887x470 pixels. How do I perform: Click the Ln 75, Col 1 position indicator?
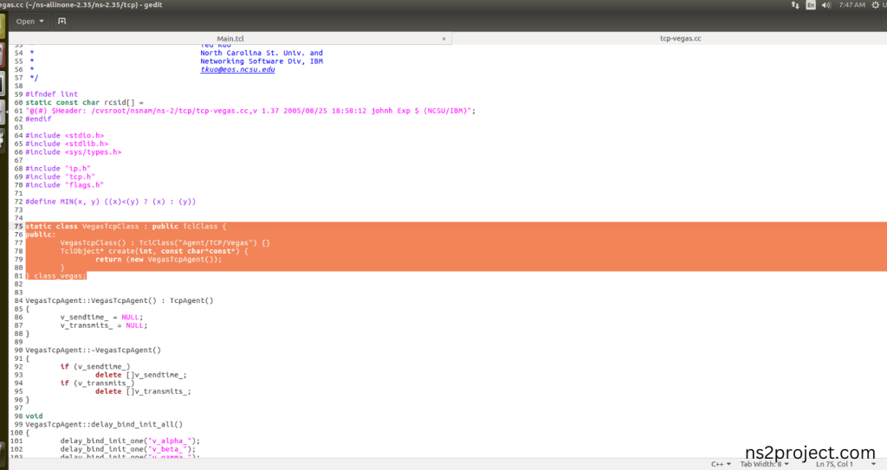834,464
